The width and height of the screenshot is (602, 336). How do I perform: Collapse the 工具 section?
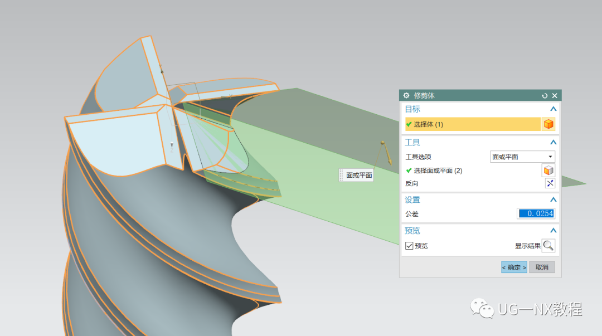point(554,143)
